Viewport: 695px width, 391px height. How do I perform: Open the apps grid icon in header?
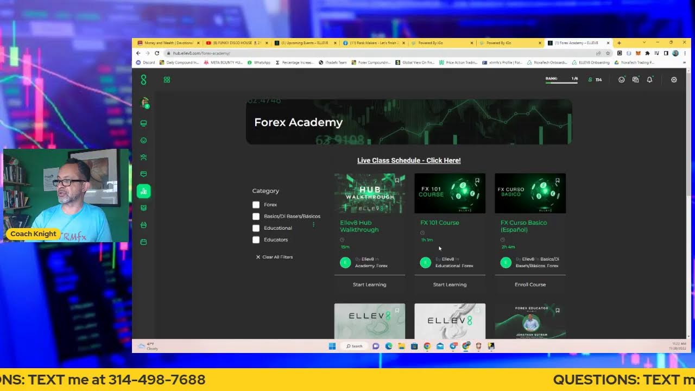coord(167,80)
